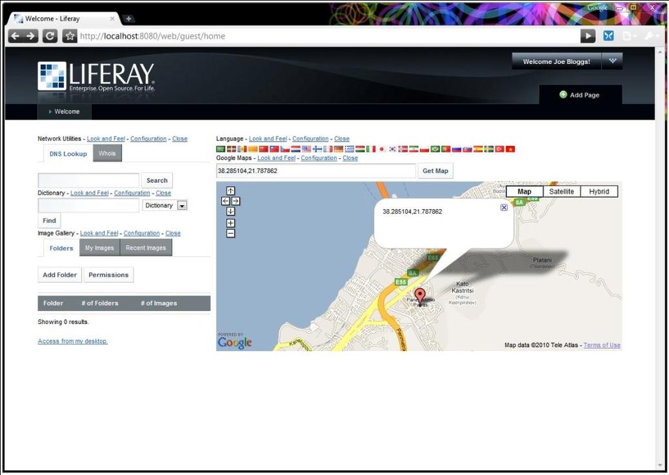Open the Dictionary source dropdown
This screenshot has height=475, width=669.
pyautogui.click(x=182, y=205)
